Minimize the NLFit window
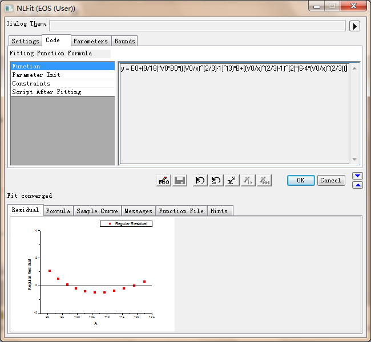This screenshot has height=342, width=371. [x=317, y=6]
